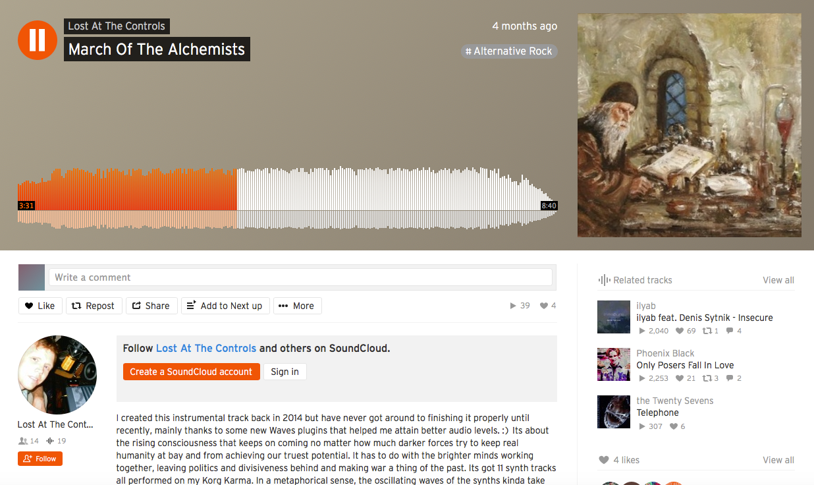
Task: Create a SoundCloud account
Action: 192,372
